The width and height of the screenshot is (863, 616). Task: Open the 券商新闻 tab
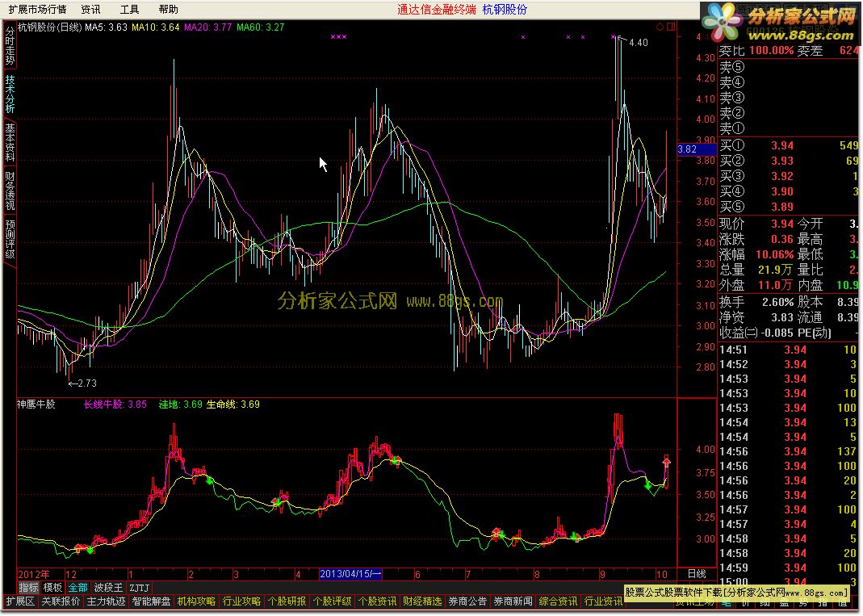(513, 601)
